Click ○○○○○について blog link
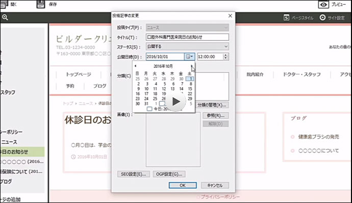 pos(318,150)
